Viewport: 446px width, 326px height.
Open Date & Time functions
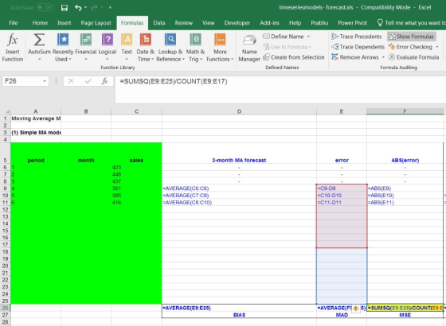point(145,47)
